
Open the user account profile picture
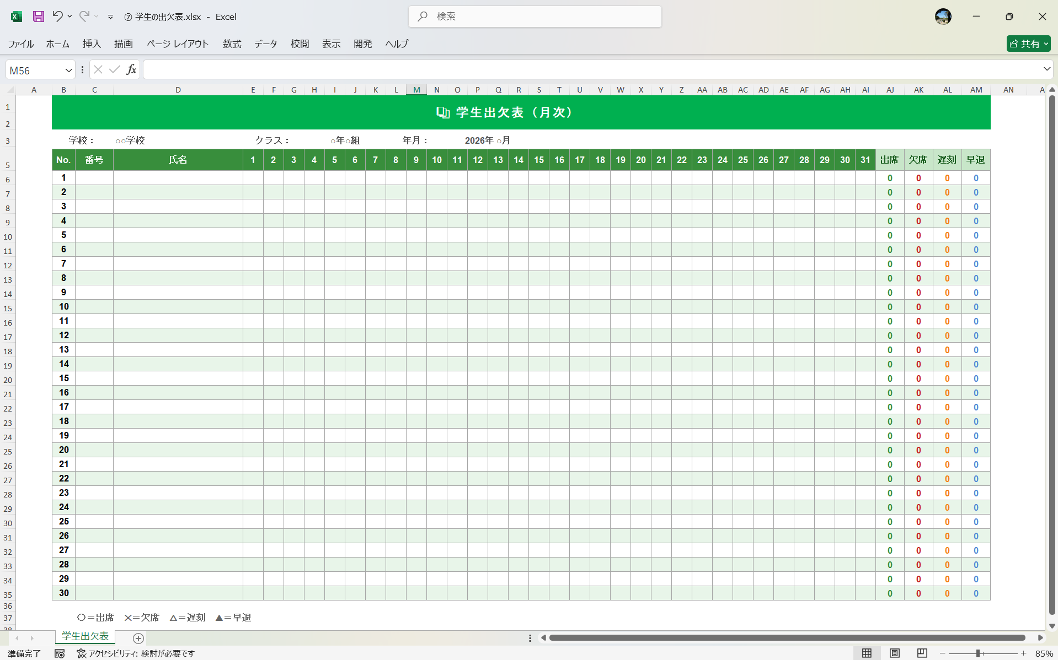click(943, 17)
